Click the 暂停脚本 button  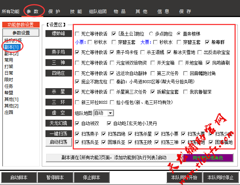[x=55, y=177]
